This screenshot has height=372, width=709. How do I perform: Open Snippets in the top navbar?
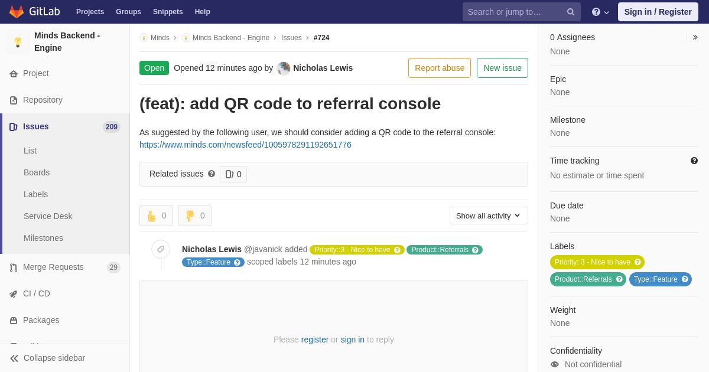click(x=168, y=12)
